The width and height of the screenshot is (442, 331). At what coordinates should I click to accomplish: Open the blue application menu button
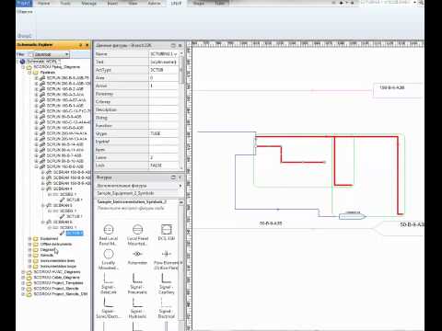click(x=24, y=4)
